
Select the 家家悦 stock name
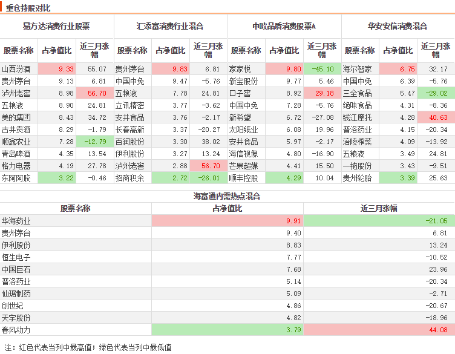click(240, 69)
